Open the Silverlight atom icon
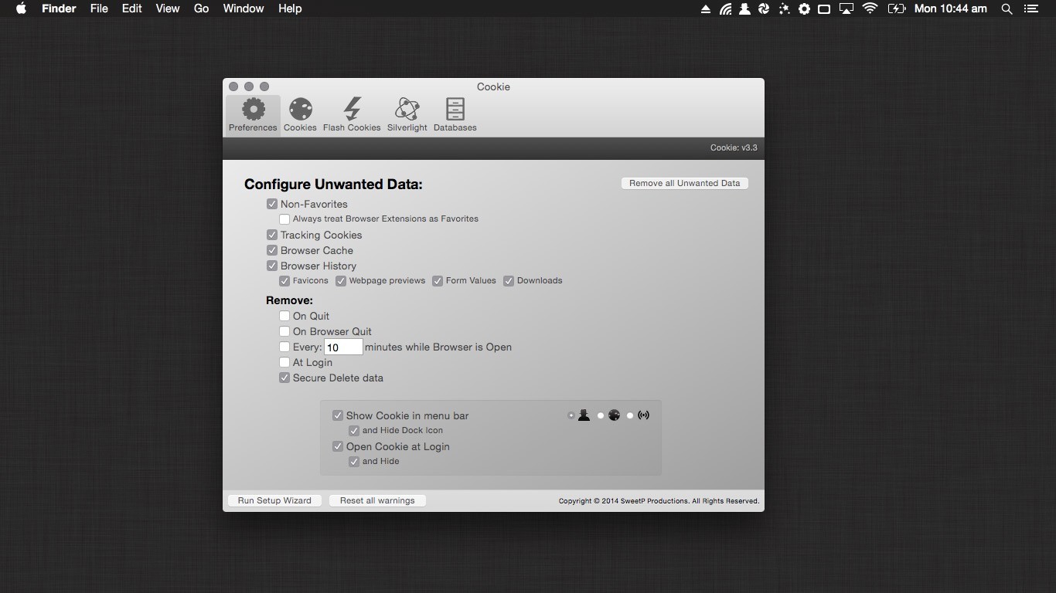The height and width of the screenshot is (593, 1056). pyautogui.click(x=407, y=114)
